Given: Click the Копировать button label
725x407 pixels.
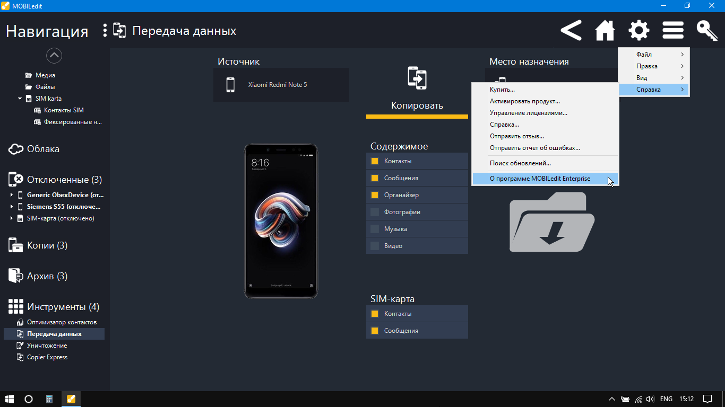Looking at the screenshot, I should 417,105.
